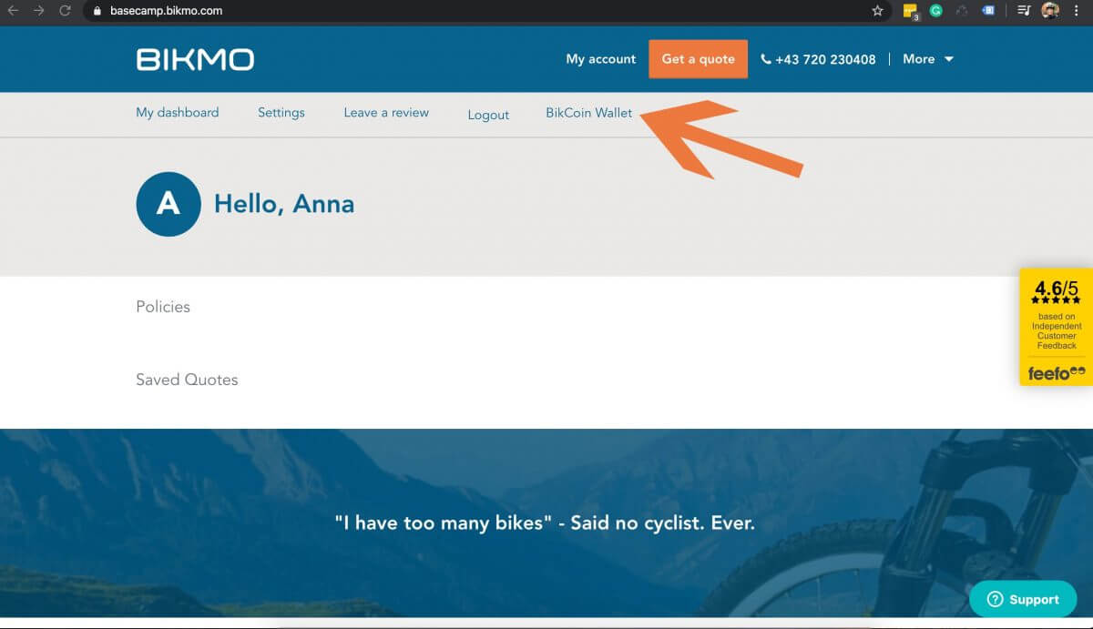
Task: Reload the page in the browser
Action: (x=65, y=11)
